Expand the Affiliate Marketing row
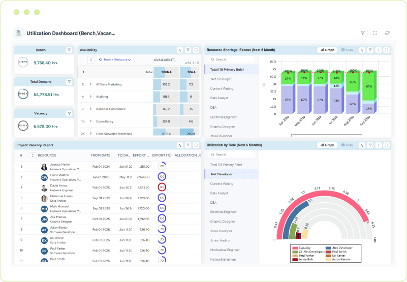The image size is (407, 282). tap(90, 84)
